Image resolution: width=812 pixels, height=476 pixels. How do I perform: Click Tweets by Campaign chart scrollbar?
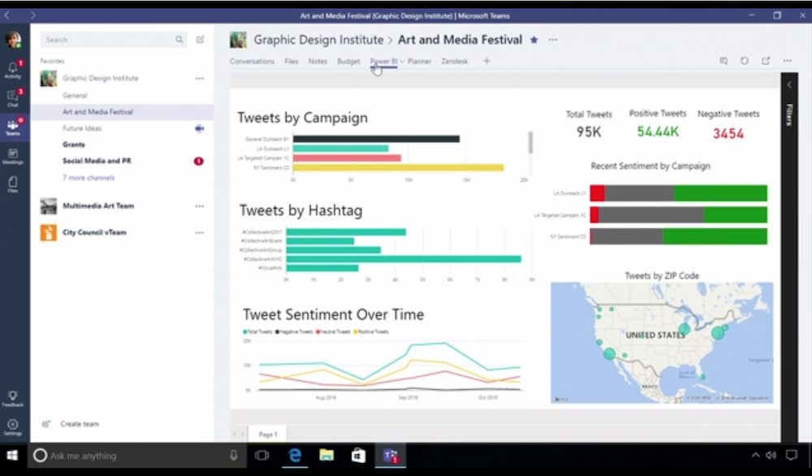(530, 142)
